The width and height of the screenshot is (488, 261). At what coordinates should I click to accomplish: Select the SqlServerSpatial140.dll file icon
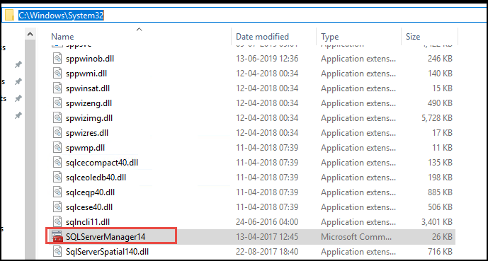click(57, 251)
